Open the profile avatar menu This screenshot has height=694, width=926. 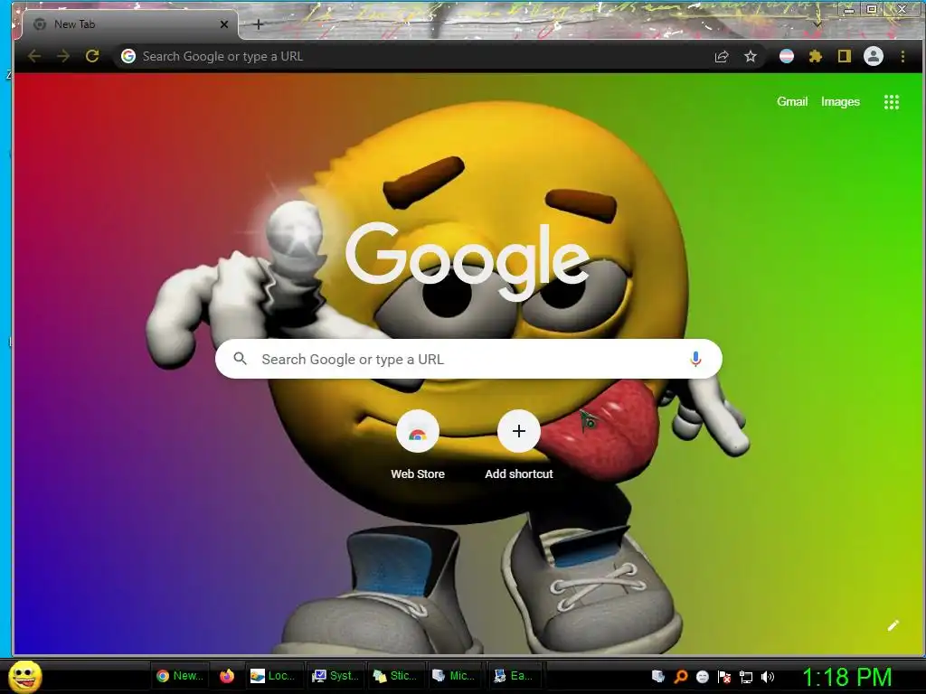(x=874, y=57)
